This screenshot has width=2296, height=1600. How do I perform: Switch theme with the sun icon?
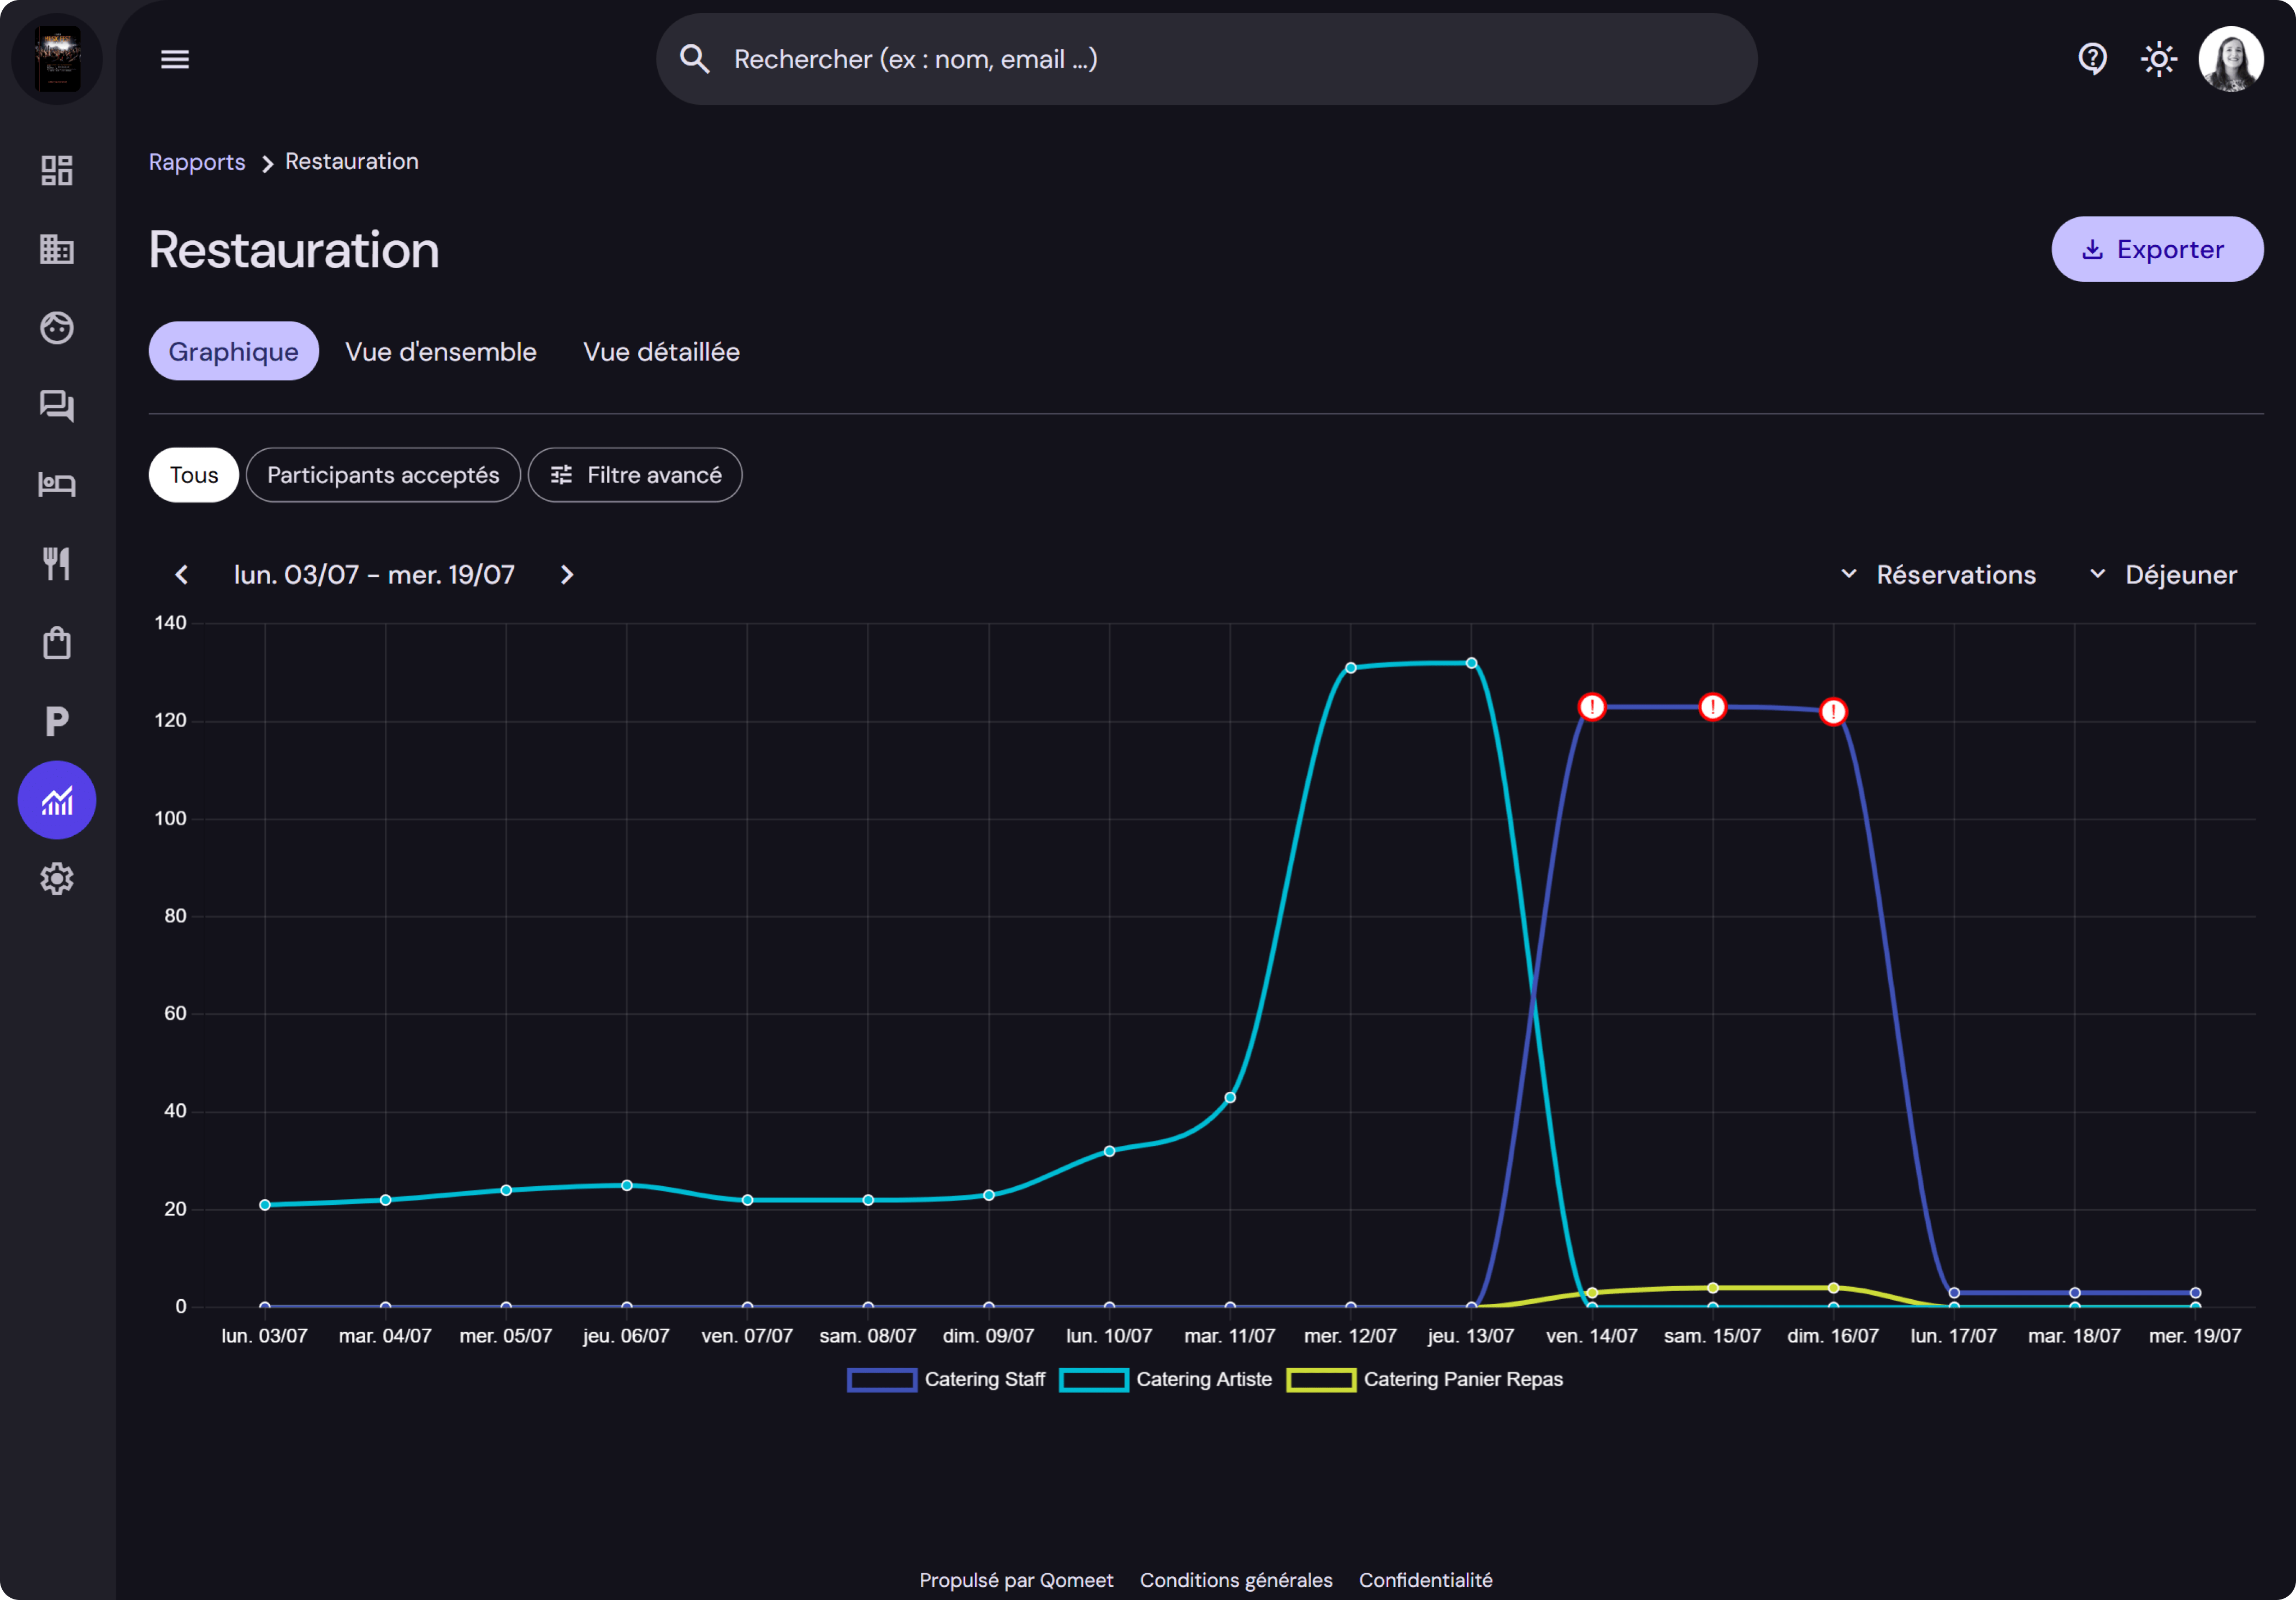2159,60
